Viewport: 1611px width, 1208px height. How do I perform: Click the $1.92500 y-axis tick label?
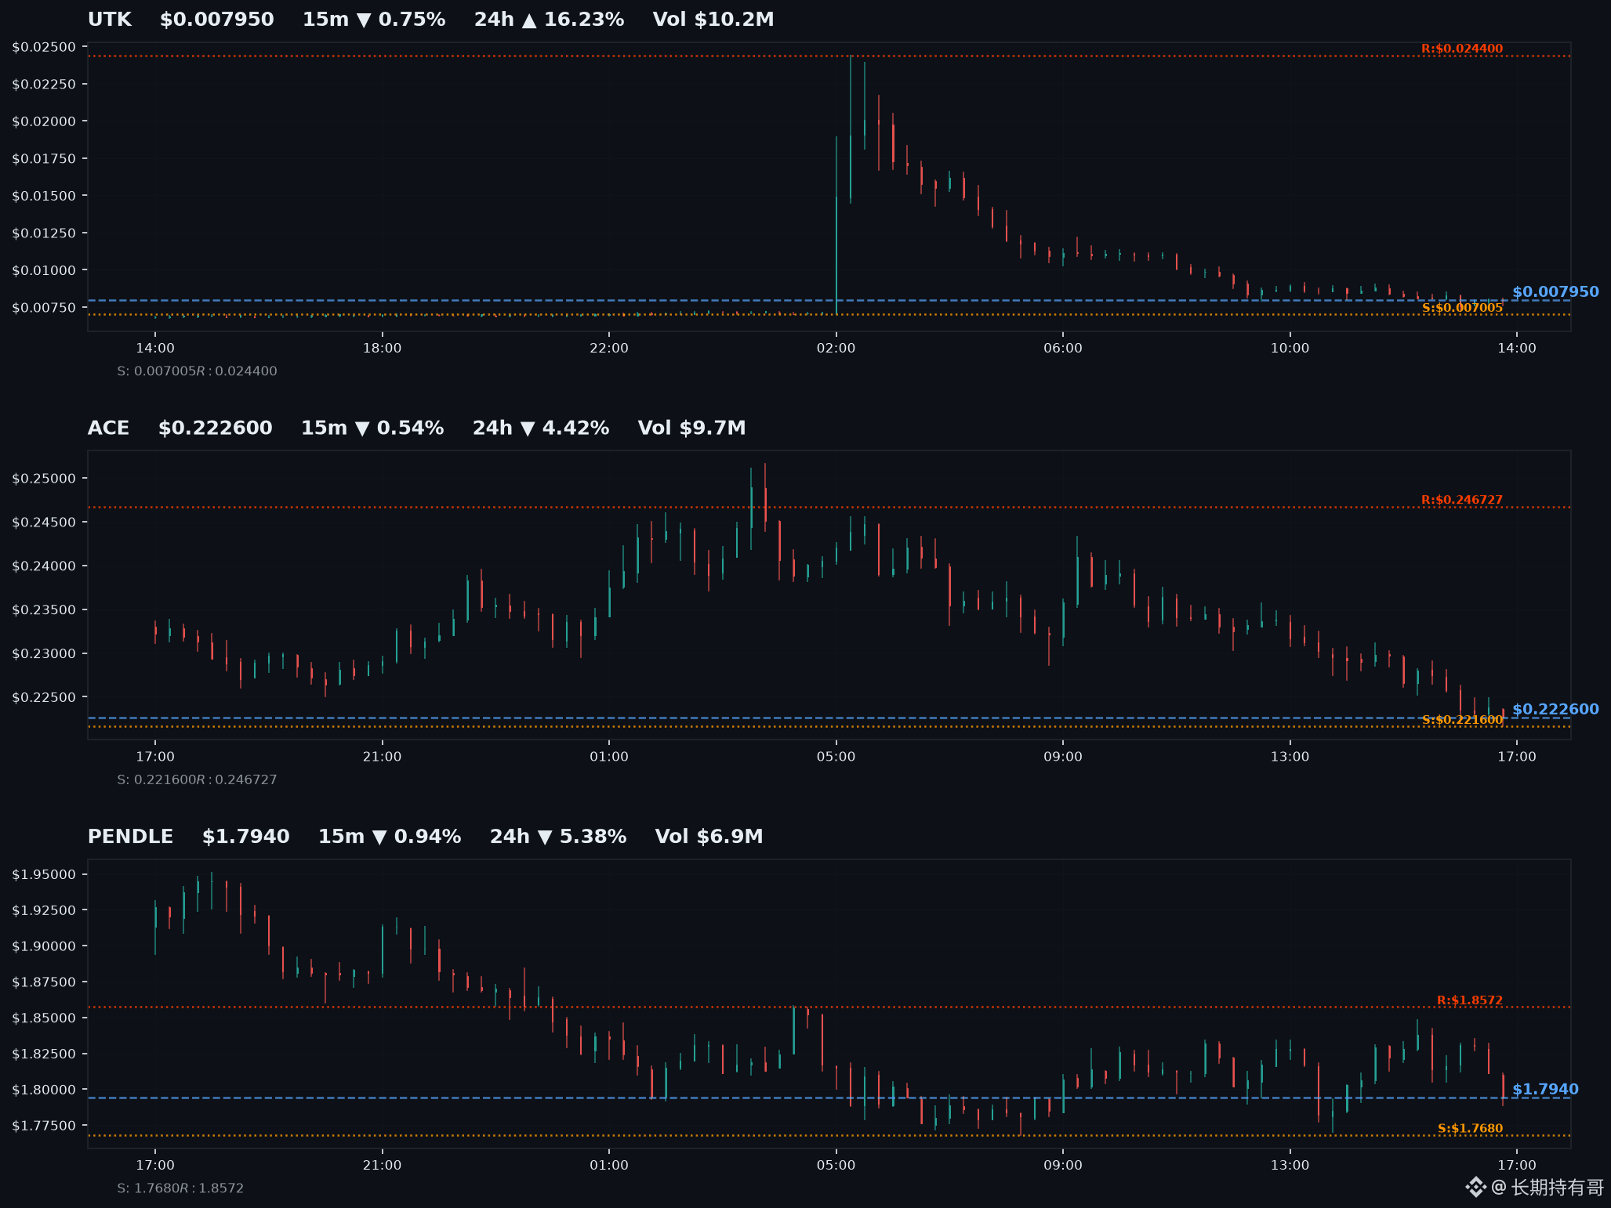(x=44, y=910)
